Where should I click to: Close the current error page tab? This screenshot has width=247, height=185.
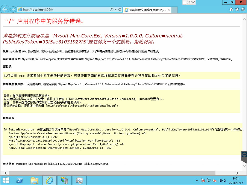pyautogui.click(x=169, y=10)
